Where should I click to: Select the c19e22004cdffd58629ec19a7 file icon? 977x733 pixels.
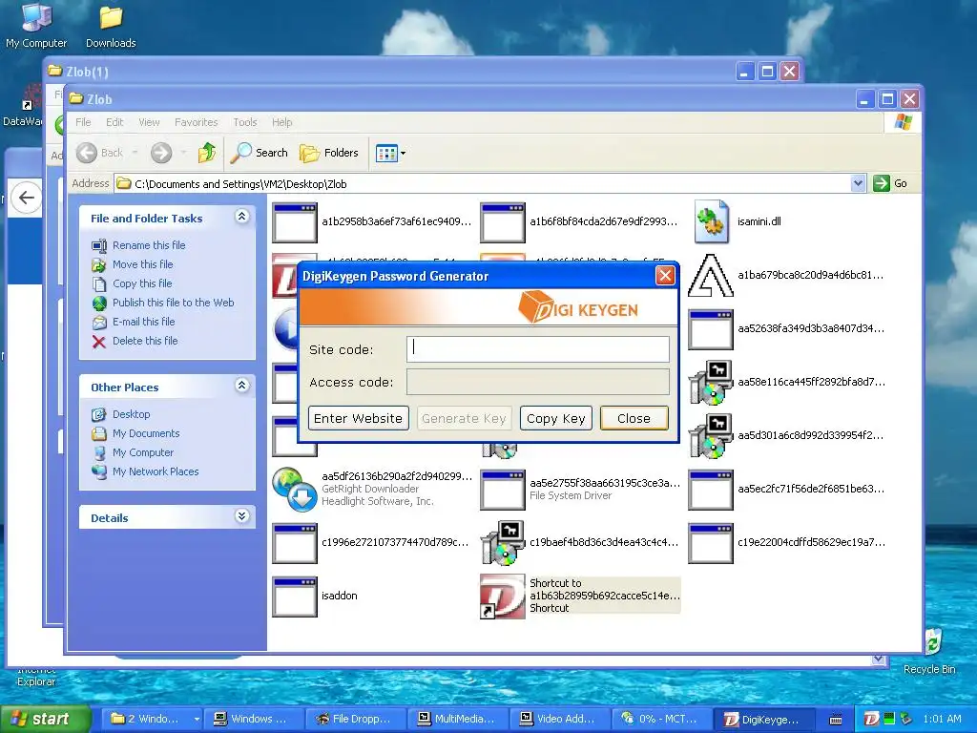[x=710, y=543]
